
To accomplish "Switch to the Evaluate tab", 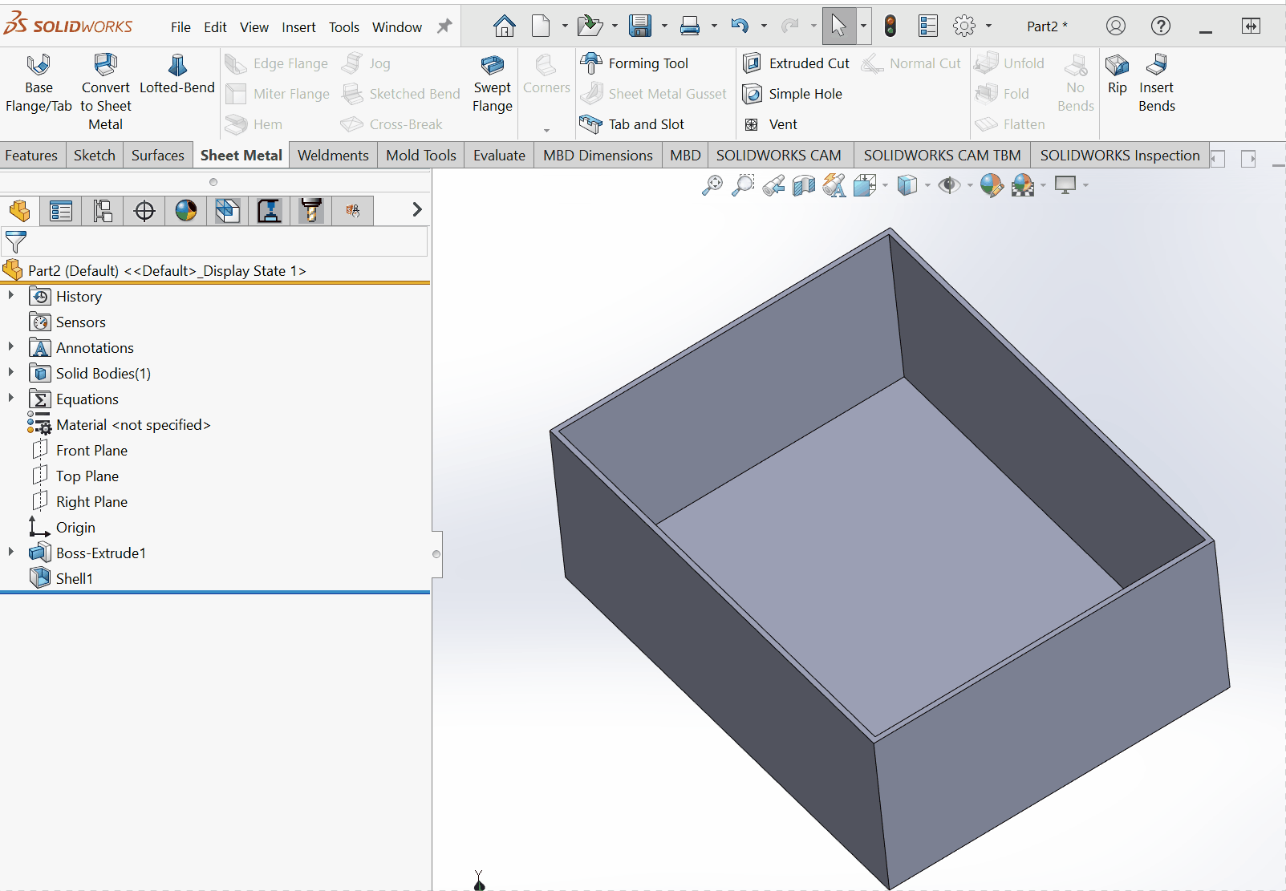I will pos(499,156).
